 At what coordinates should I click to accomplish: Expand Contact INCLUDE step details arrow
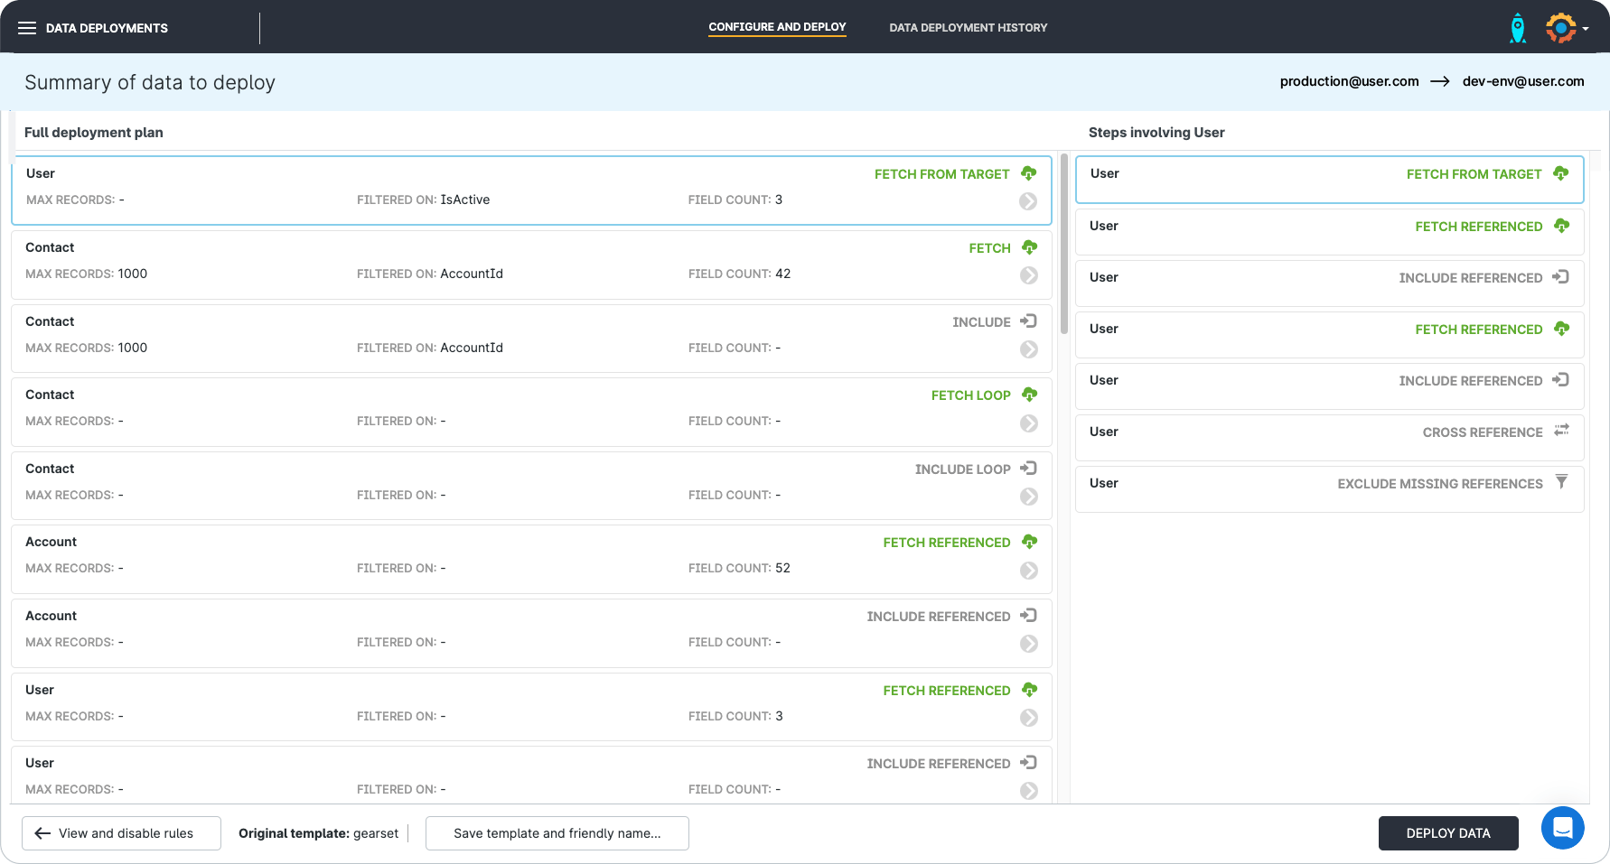tap(1028, 349)
